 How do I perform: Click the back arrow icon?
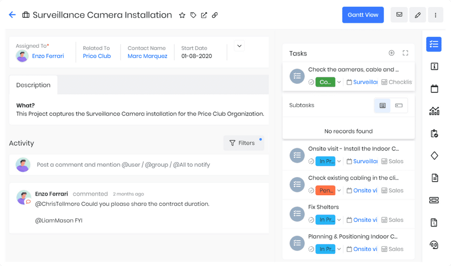pos(12,15)
